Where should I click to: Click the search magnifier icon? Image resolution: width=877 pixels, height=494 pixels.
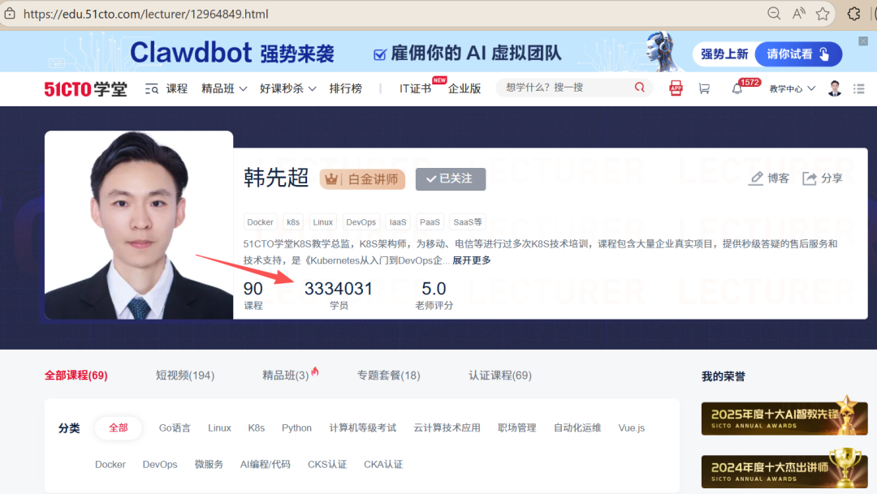[640, 87]
